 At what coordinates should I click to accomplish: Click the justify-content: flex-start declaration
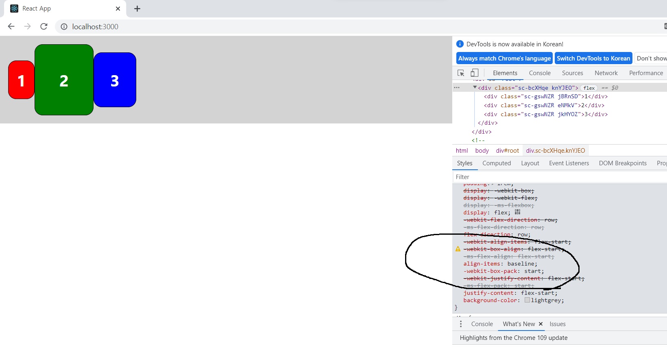(510, 293)
